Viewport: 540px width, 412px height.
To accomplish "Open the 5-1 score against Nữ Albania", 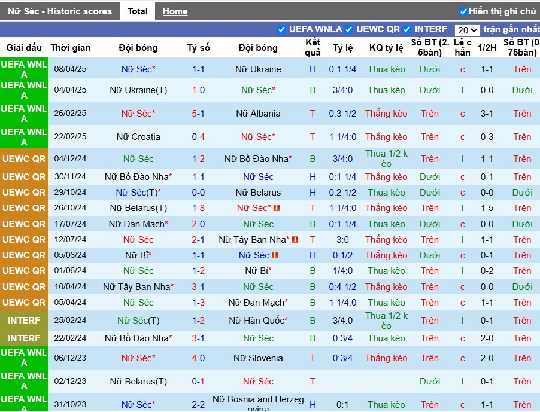I will pos(198,114).
